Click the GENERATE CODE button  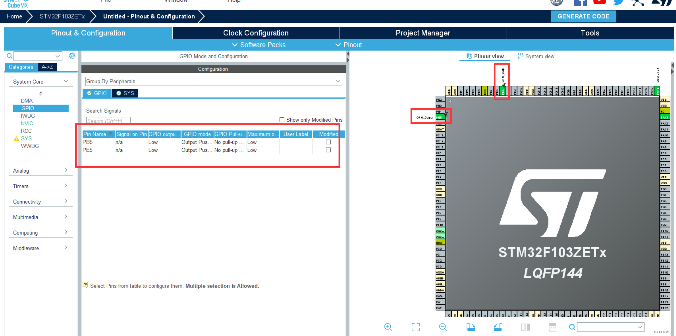583,16
